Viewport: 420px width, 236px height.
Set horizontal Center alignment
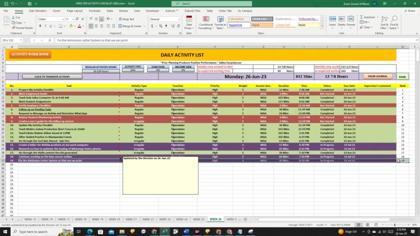(96, 26)
